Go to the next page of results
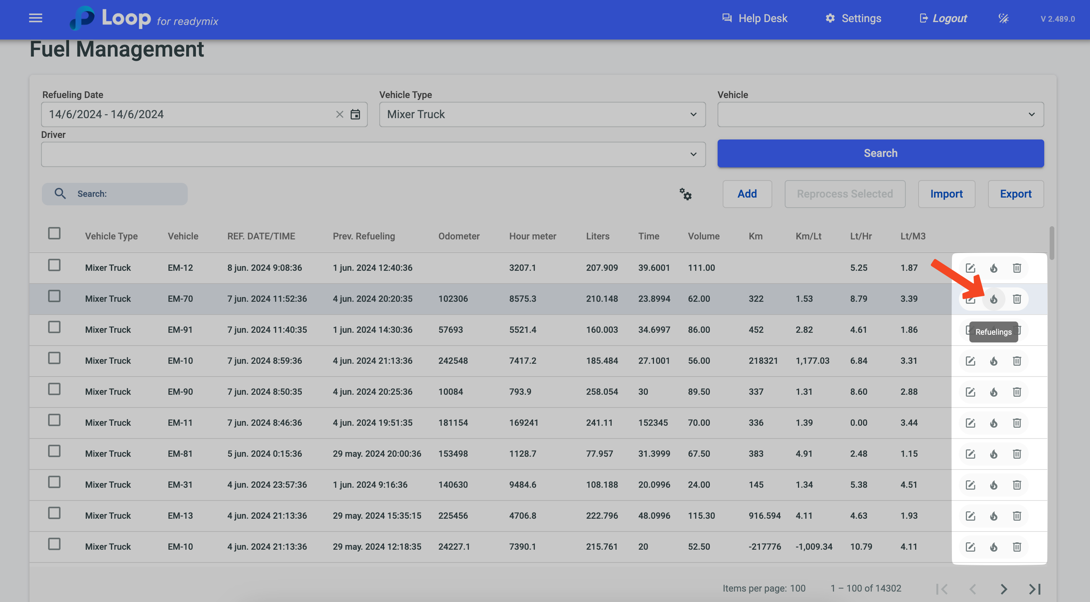The height and width of the screenshot is (602, 1090). [x=1003, y=588]
